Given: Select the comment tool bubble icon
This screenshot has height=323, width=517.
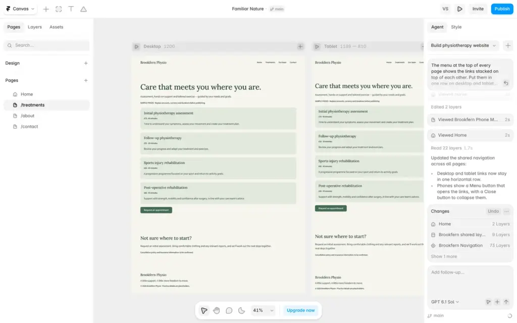Looking at the screenshot, I should coord(229,310).
